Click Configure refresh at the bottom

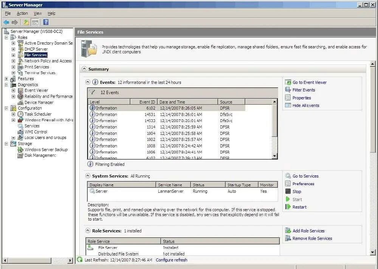pos(171,260)
